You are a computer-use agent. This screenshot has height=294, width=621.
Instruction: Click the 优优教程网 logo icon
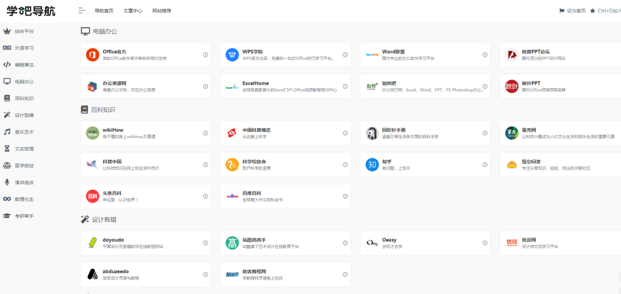coord(232,274)
